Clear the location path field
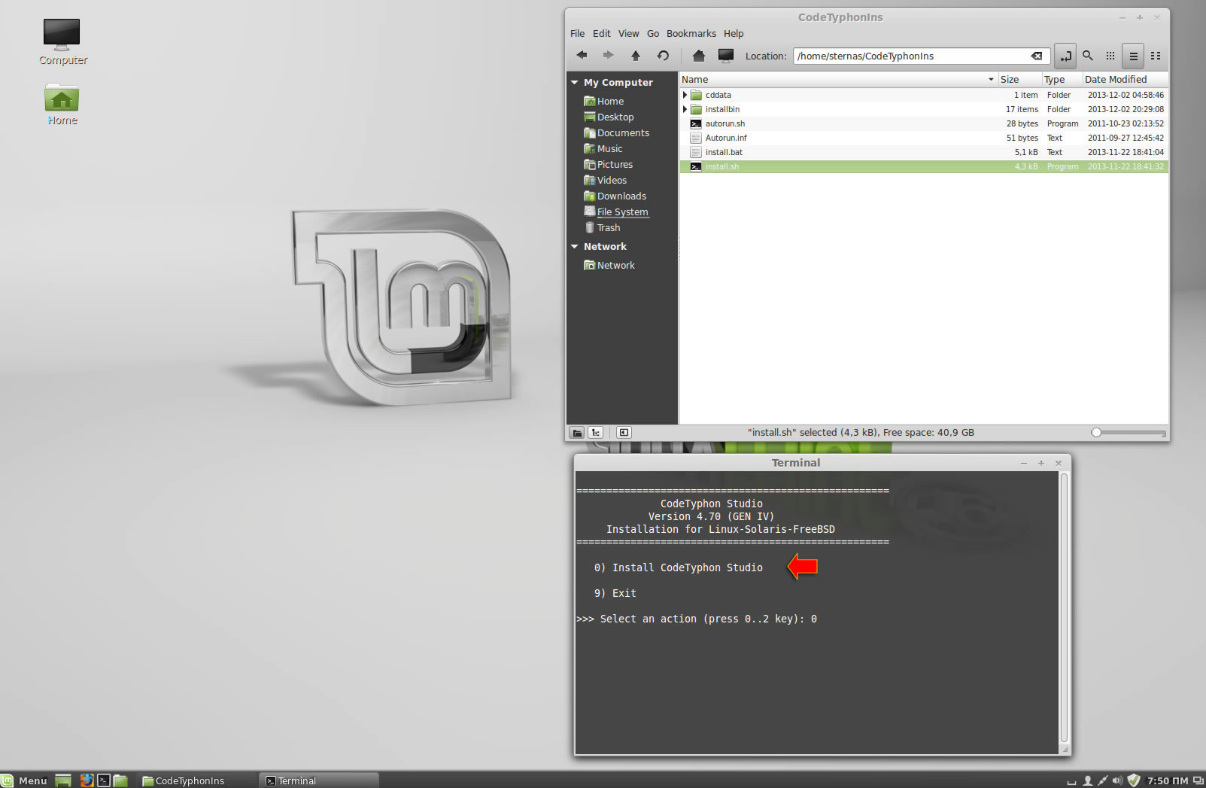Image resolution: width=1206 pixels, height=788 pixels. point(1037,56)
